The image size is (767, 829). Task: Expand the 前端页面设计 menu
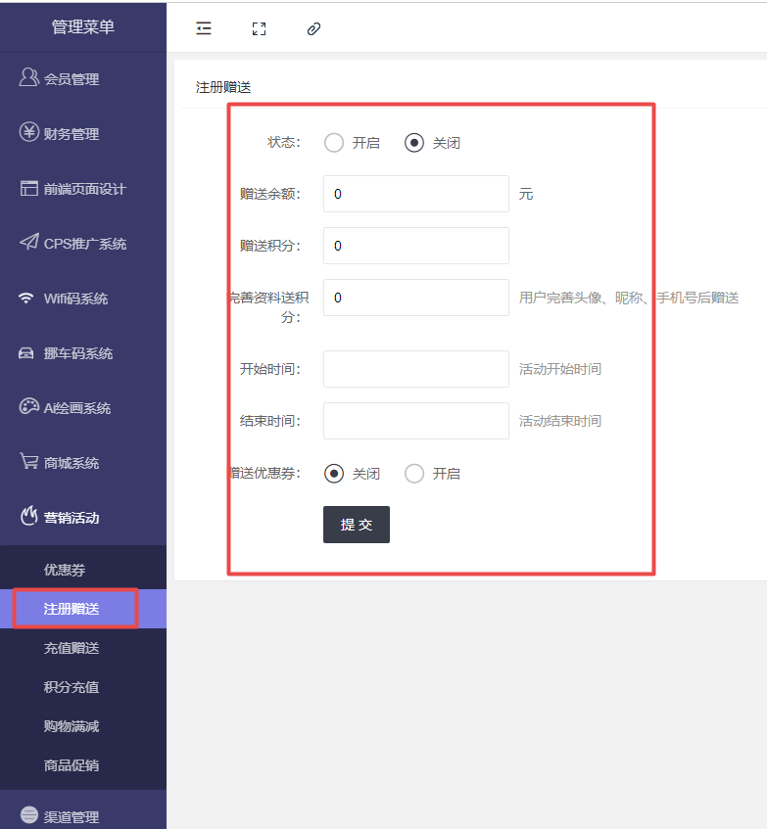(x=83, y=189)
